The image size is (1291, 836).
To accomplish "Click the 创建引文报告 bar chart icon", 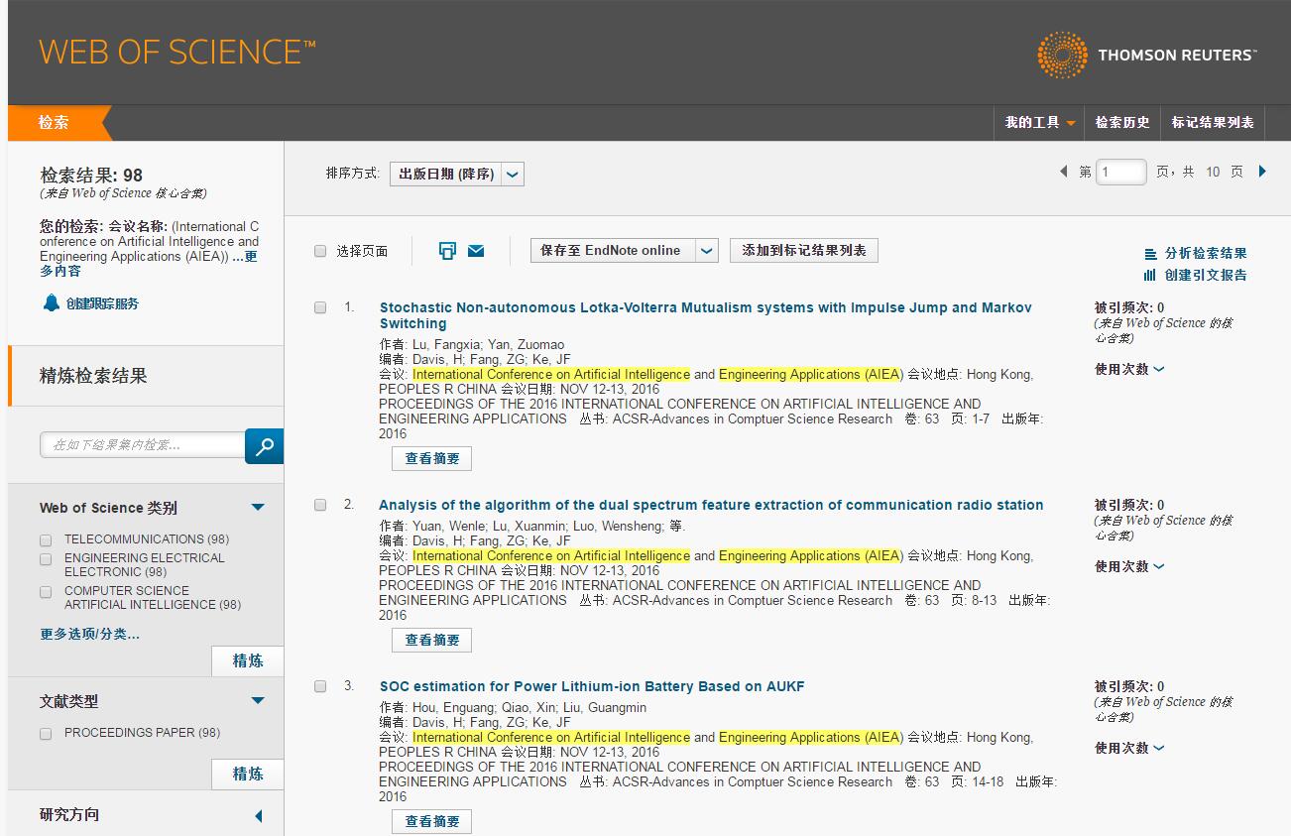I will [1150, 275].
